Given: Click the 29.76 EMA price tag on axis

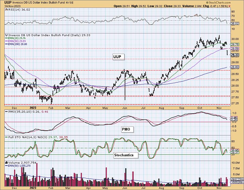Looking at the screenshot, I should (x=235, y=45).
